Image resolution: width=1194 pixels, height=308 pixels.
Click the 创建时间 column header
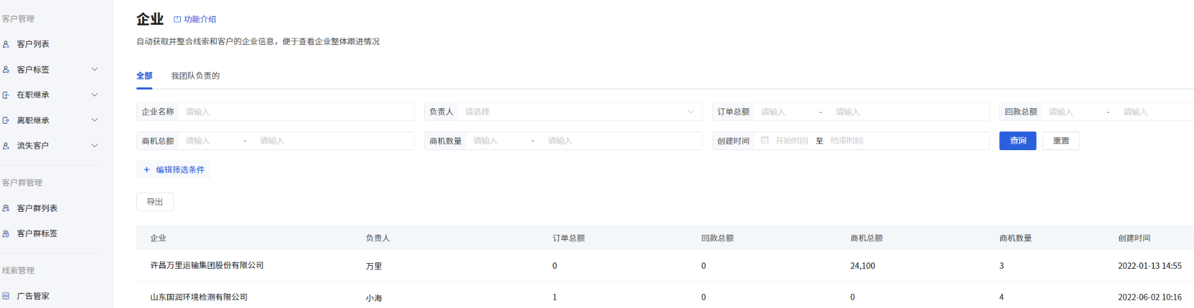[1134, 238]
